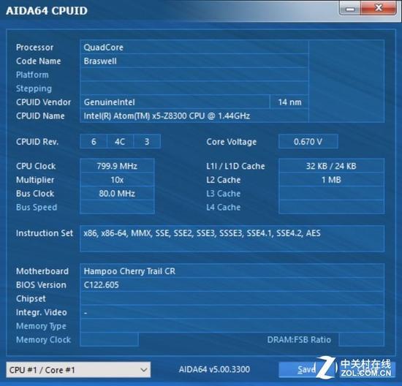The image size is (402, 386).
Task: Click the Memory Clock label
Action: [43, 340]
